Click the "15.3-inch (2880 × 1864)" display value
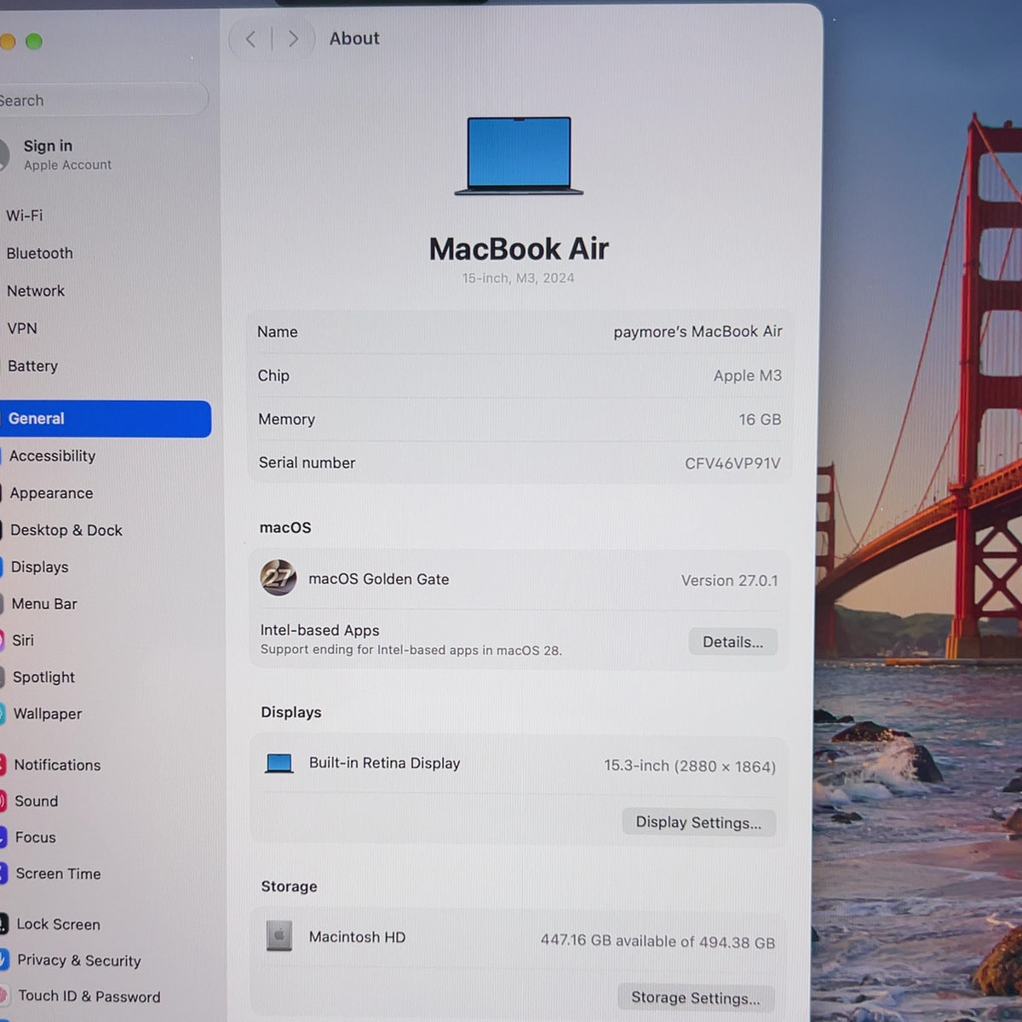Viewport: 1022px width, 1022px height. (x=690, y=766)
